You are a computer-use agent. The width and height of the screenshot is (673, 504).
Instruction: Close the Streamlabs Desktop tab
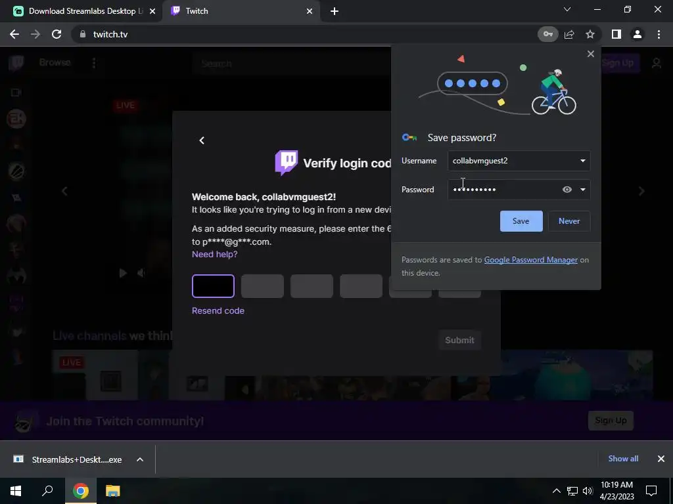tap(152, 11)
